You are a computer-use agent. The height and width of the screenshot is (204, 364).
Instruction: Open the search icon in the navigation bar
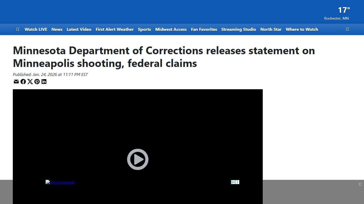[347, 29]
